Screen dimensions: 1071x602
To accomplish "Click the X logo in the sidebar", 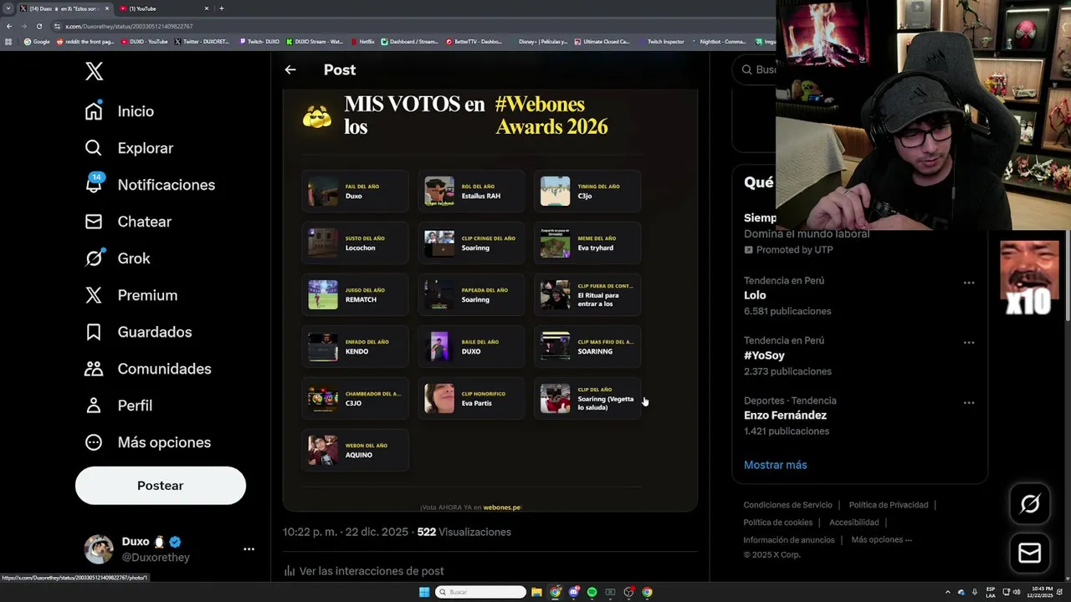I will 94,71.
